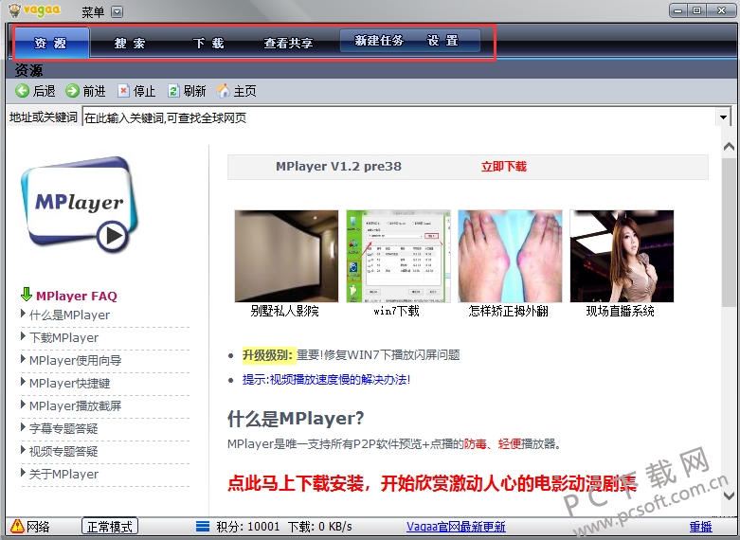This screenshot has height=540, width=740.
Task: Open 下载MPlayer FAQ entry
Action: pyautogui.click(x=63, y=337)
